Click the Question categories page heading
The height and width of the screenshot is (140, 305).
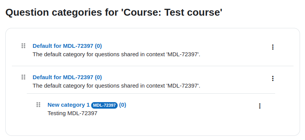(x=114, y=12)
